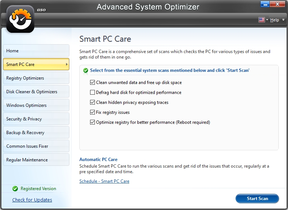Minimize the Advanced System Optimizer window

click(x=265, y=4)
